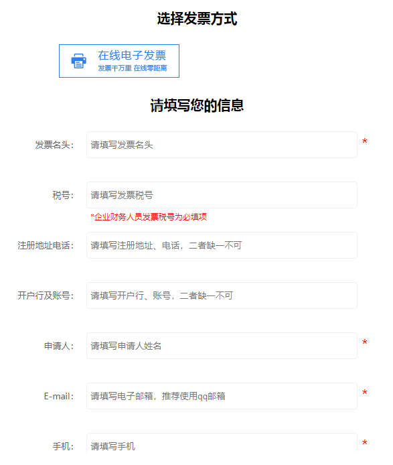Click the 申请人: label
The image size is (393, 465).
59,346
